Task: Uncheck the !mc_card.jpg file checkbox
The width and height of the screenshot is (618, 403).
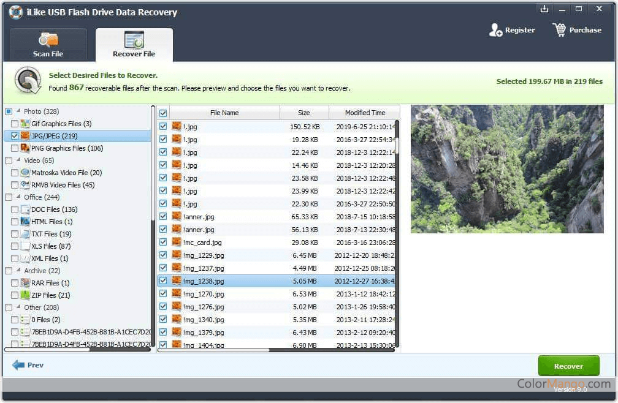Action: pos(162,242)
